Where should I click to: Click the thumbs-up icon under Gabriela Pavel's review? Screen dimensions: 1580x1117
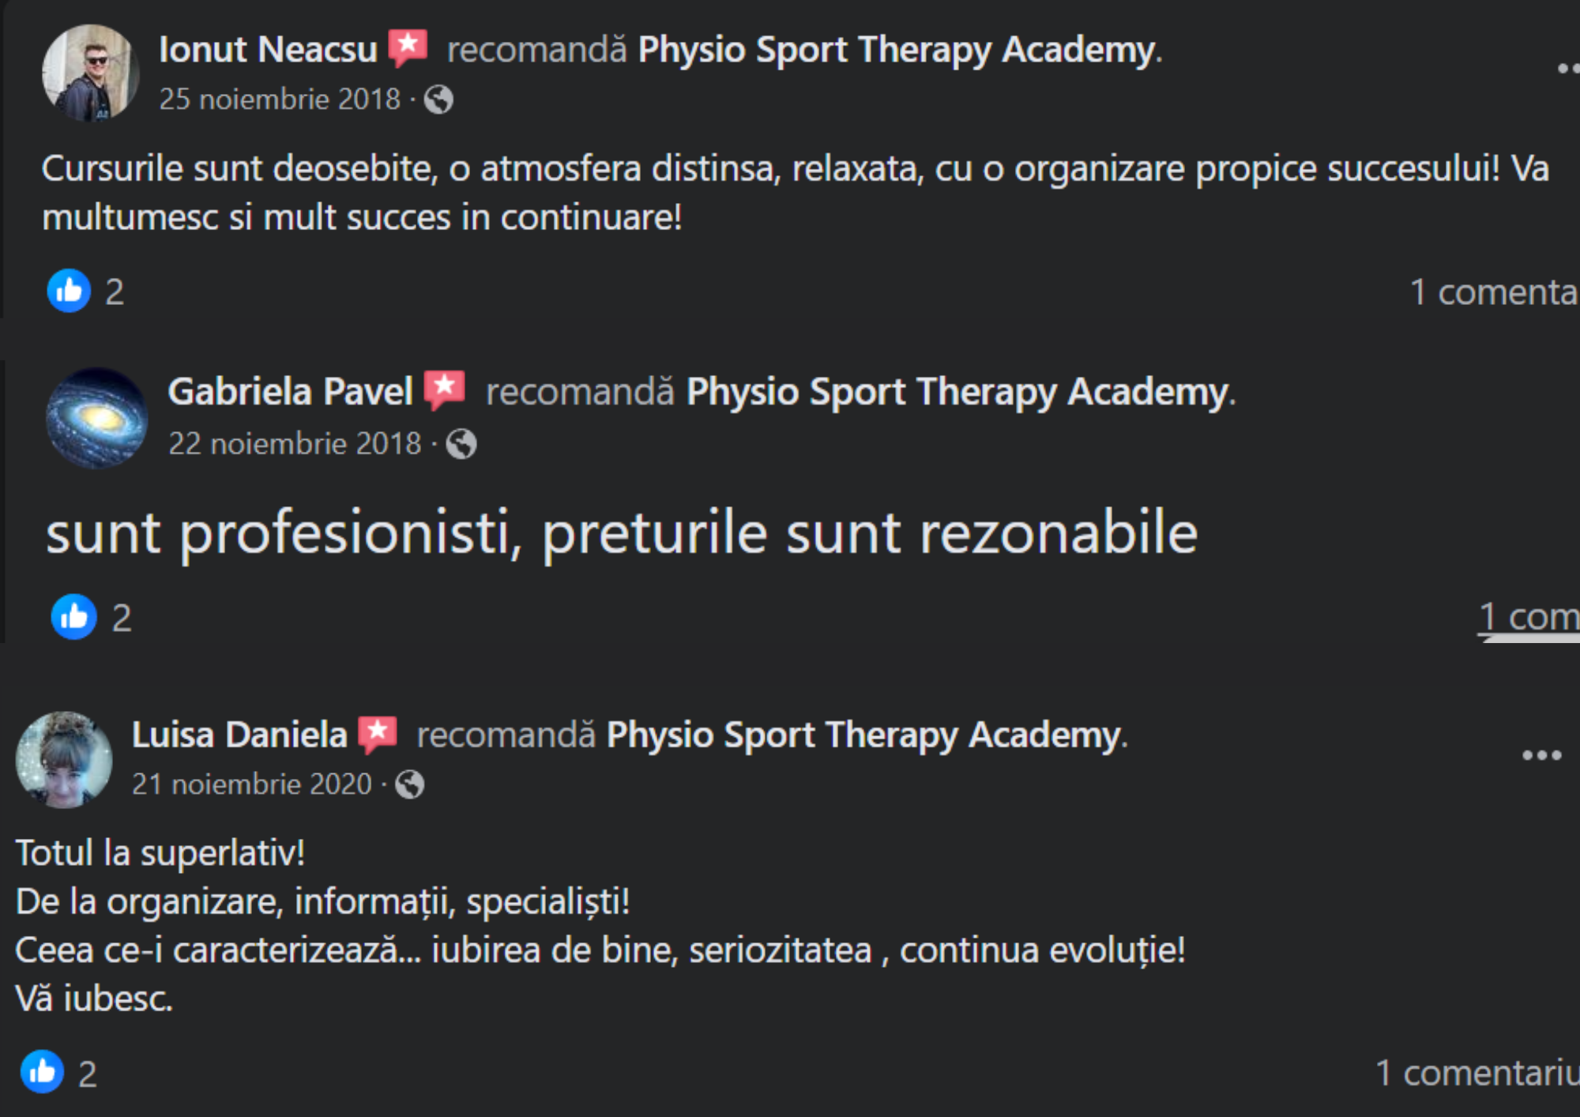73,616
